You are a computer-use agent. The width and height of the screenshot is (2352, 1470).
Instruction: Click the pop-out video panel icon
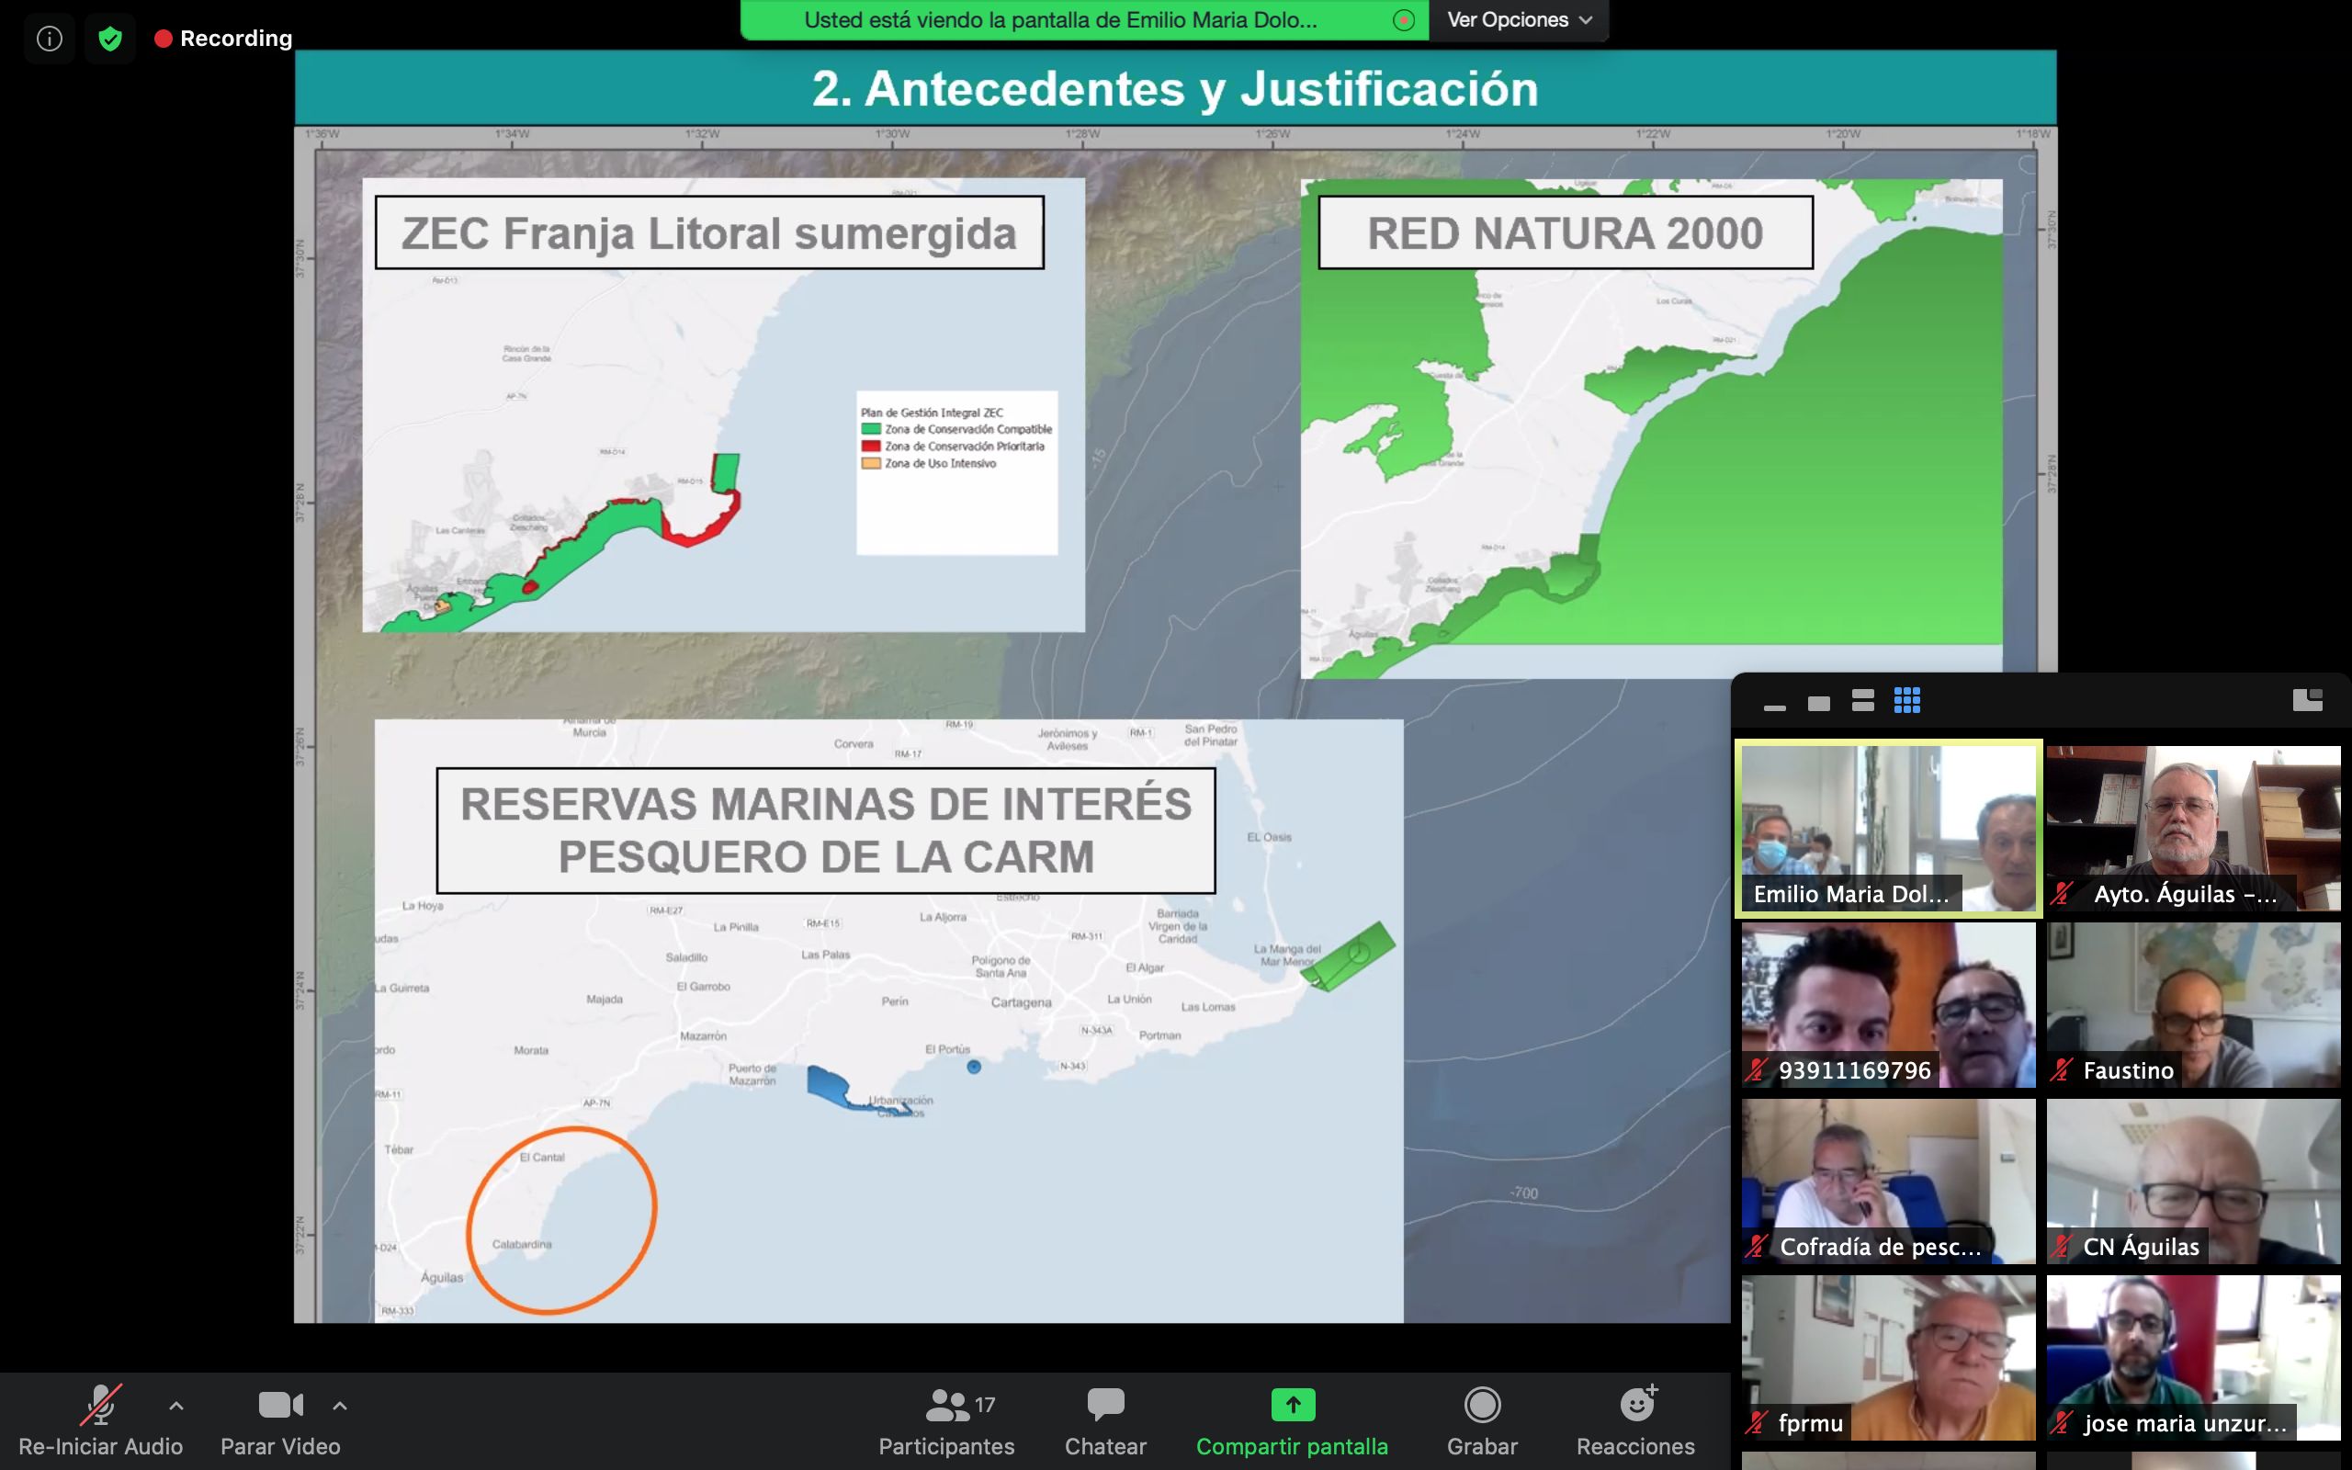[x=2308, y=700]
